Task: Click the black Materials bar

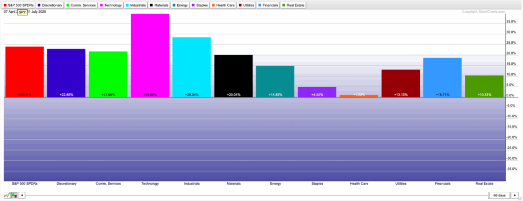Action: (233, 76)
